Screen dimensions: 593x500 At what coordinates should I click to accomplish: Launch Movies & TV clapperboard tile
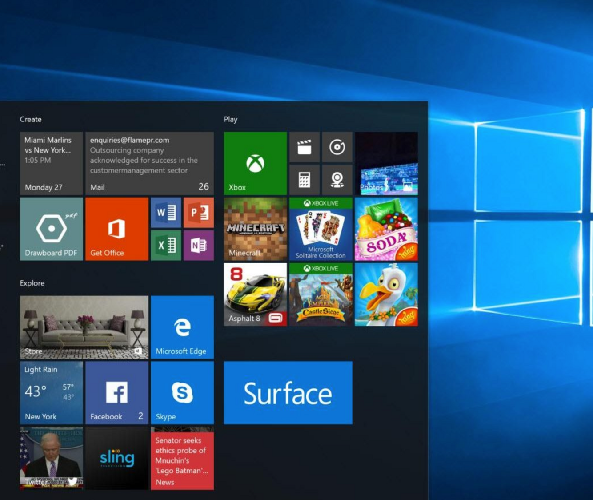pos(305,147)
